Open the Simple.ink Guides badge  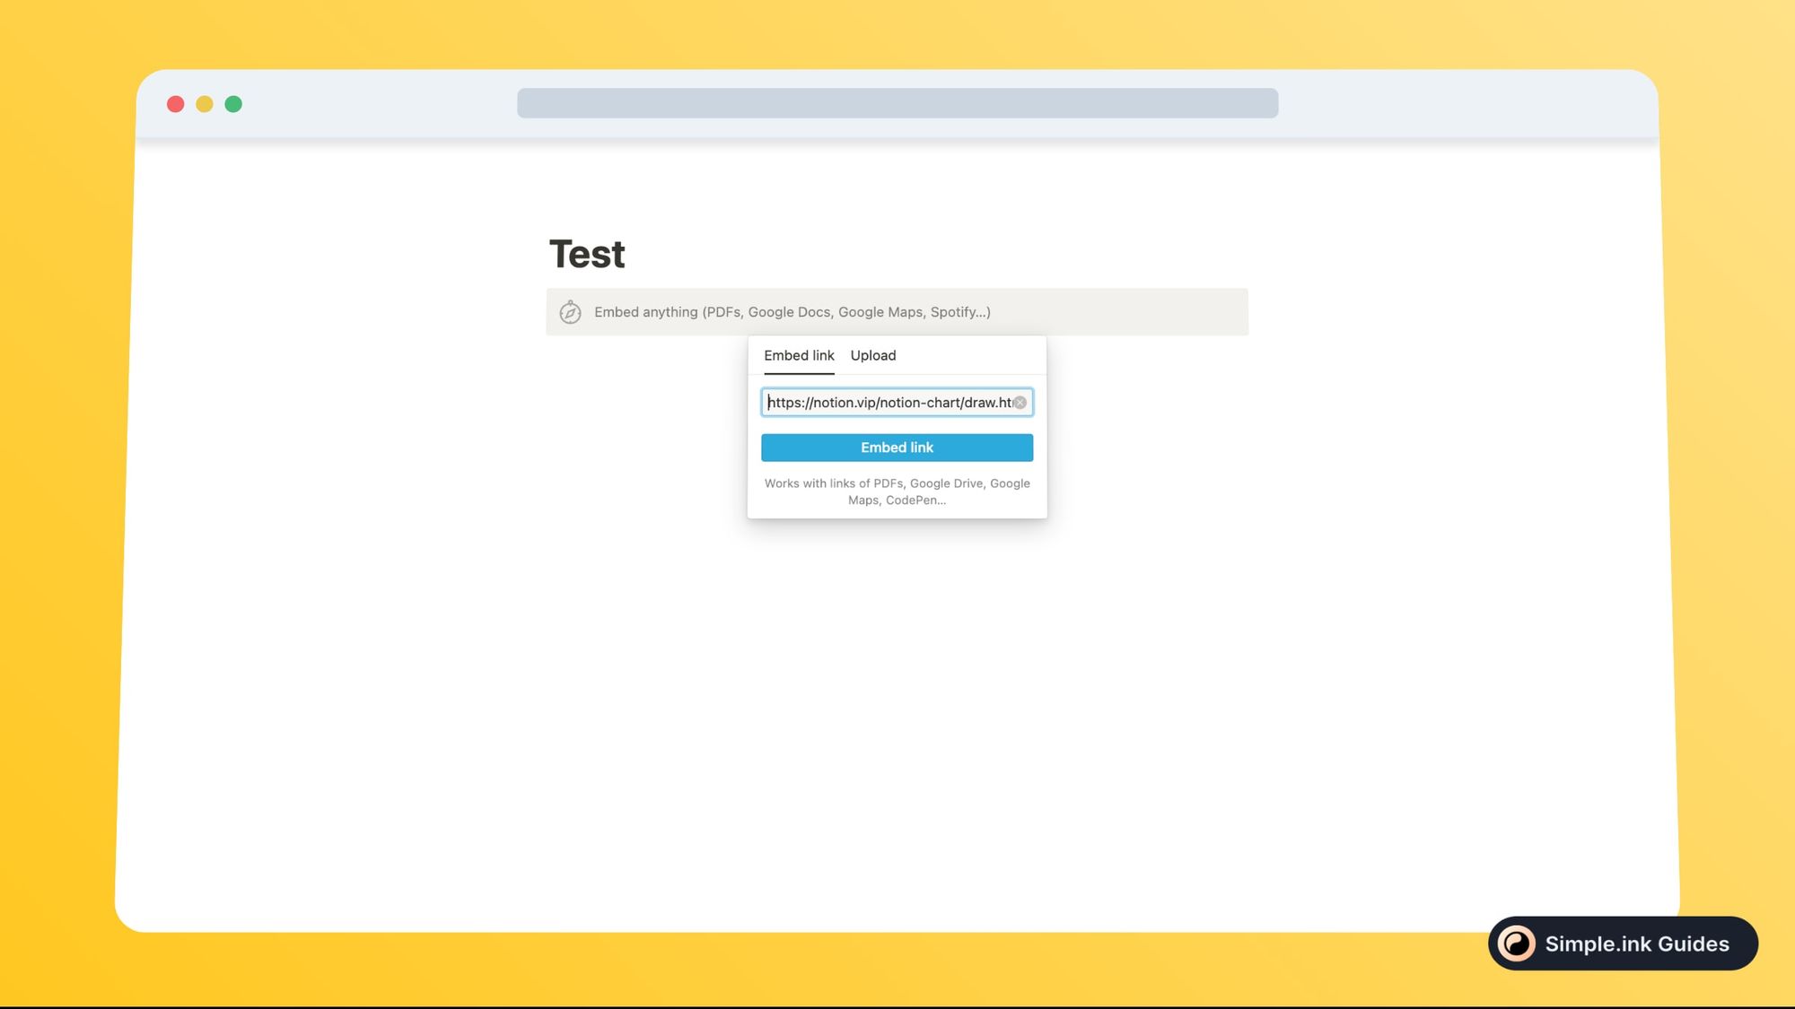tap(1623, 944)
